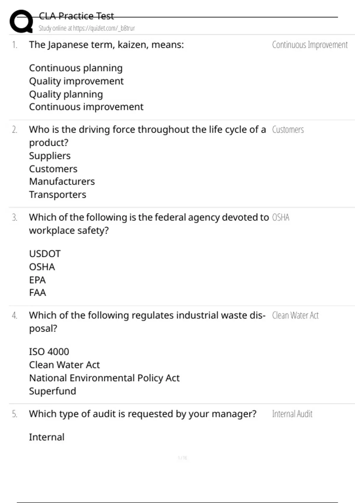The image size is (355, 503).
Task: Click the OSHA answer definition
Action: [280, 217]
